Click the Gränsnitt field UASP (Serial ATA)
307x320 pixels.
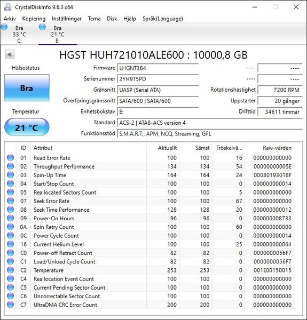(158, 90)
